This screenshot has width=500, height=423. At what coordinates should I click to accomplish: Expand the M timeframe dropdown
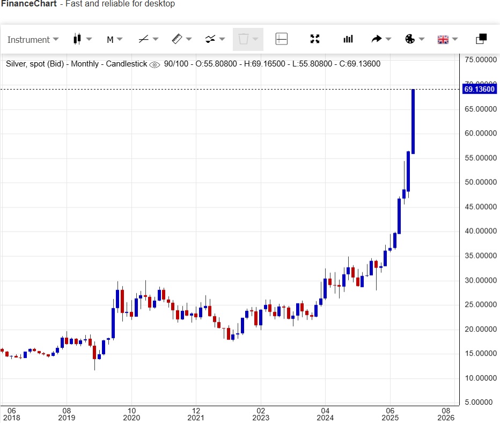114,39
